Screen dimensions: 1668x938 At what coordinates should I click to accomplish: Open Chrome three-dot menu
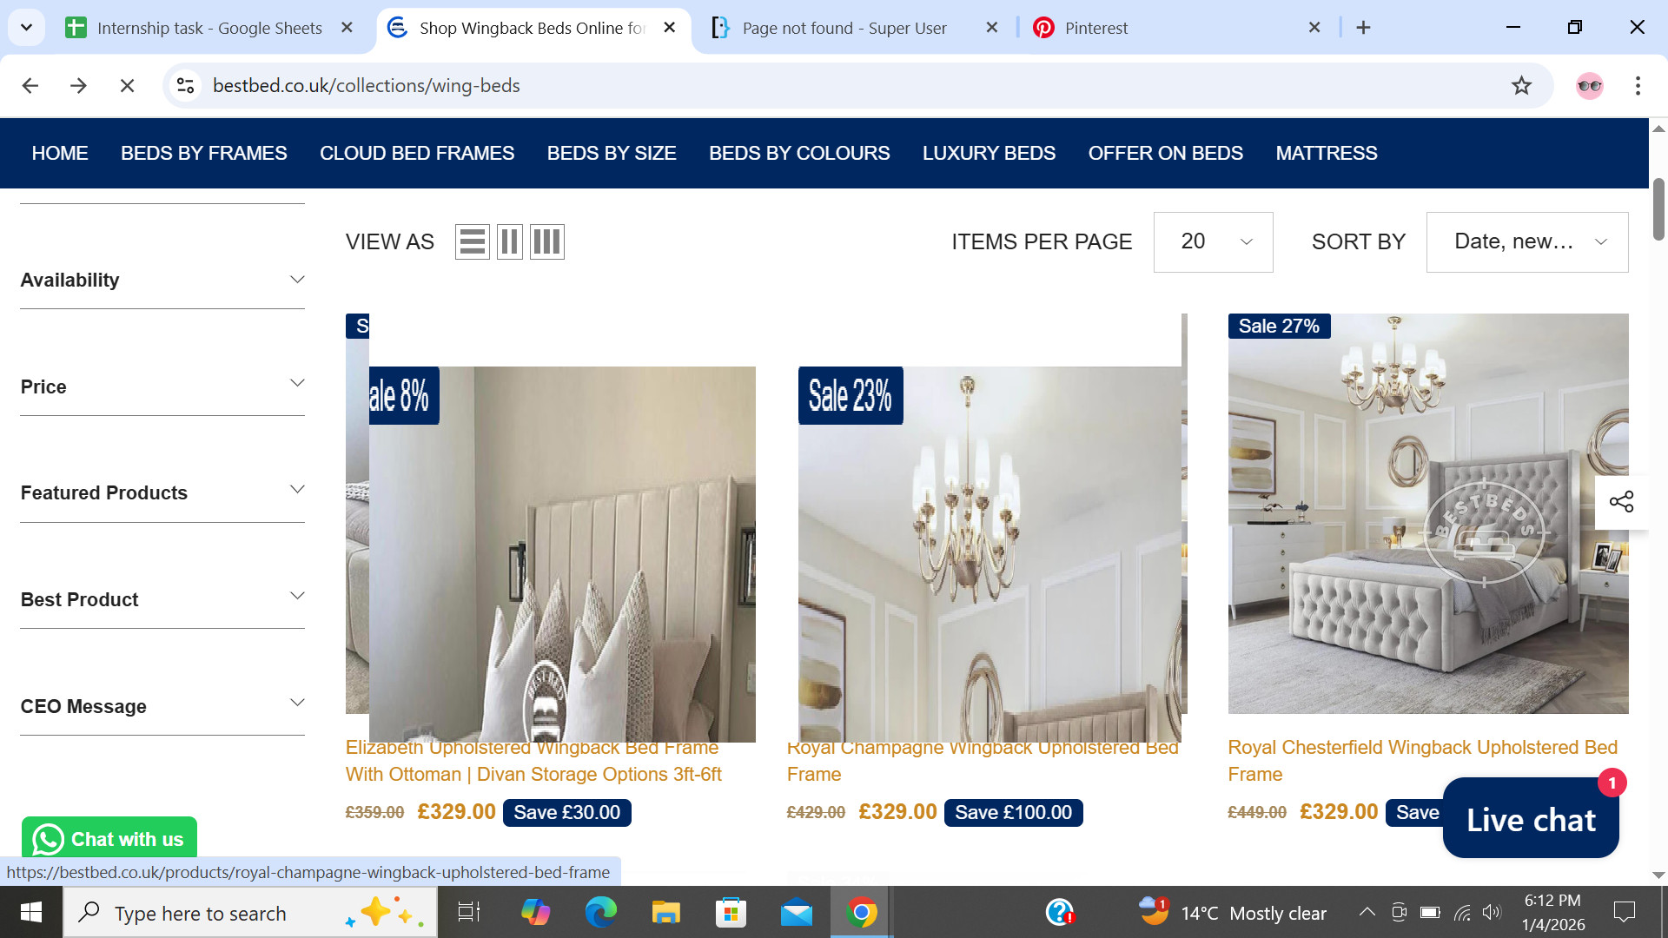point(1638,85)
